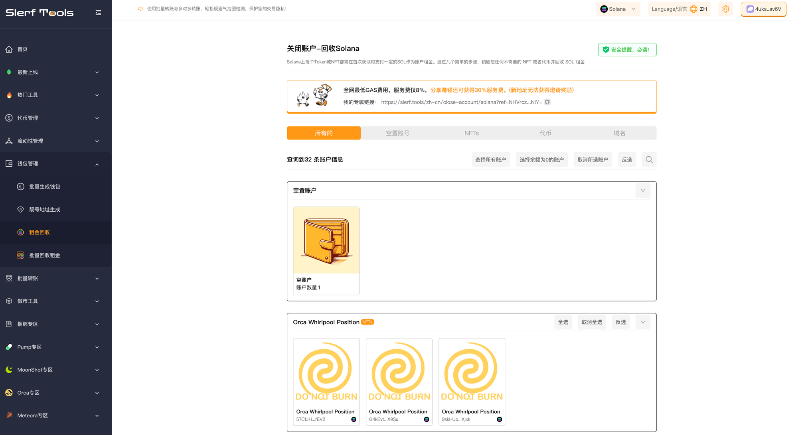Screen dimensions: 798x435
Task: Select the 空账户 wallet card
Action: click(x=326, y=251)
